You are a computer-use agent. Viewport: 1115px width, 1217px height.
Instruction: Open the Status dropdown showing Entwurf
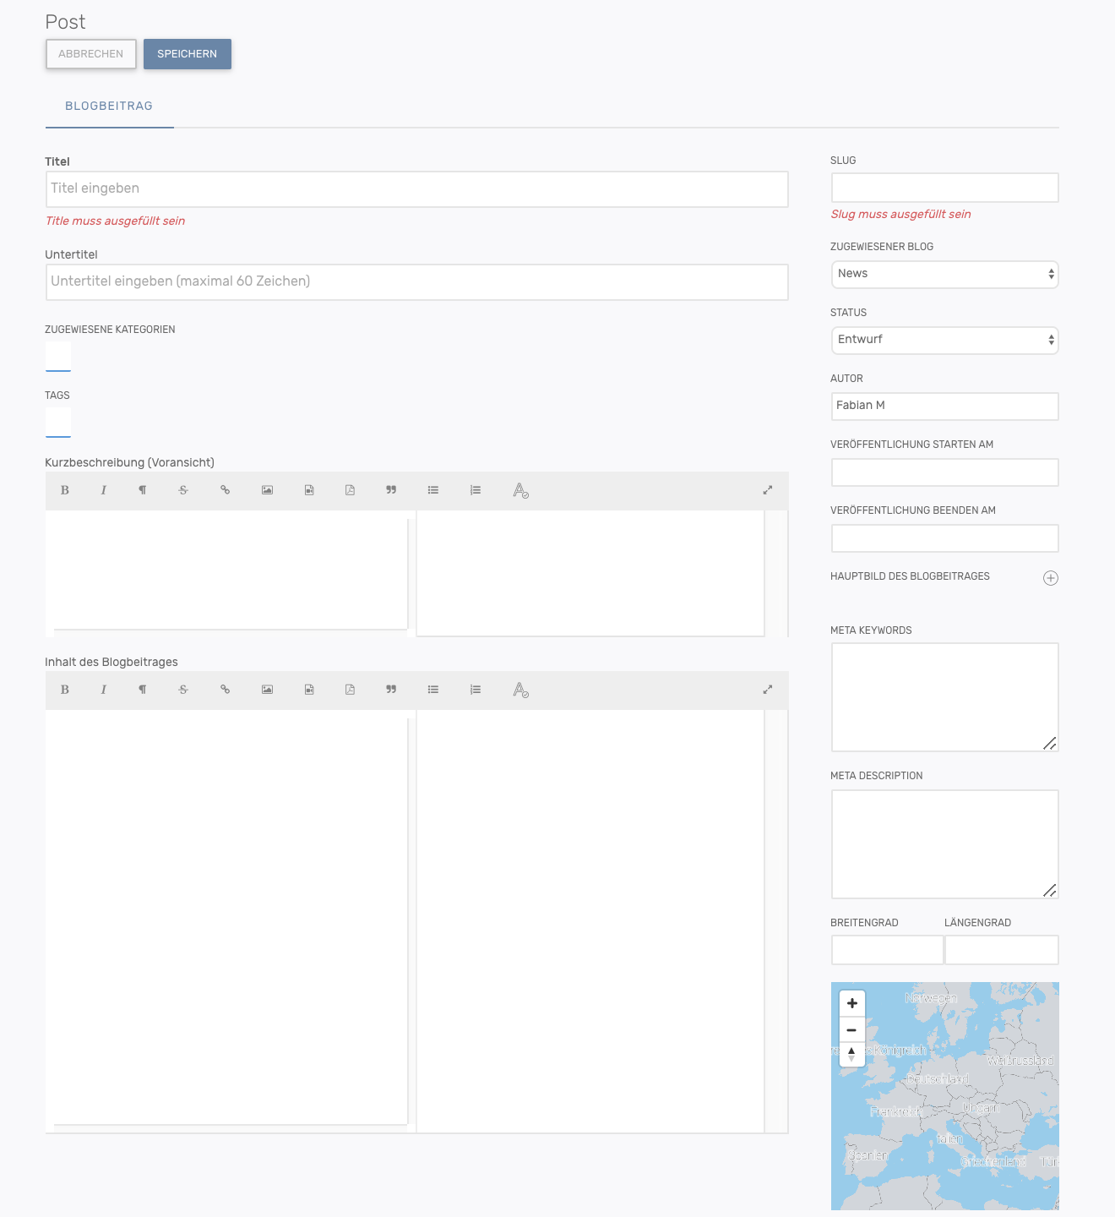pyautogui.click(x=944, y=340)
